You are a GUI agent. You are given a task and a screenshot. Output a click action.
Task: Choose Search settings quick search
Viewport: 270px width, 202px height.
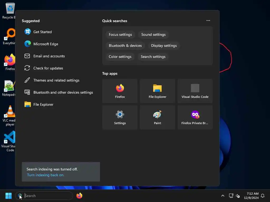tap(153, 57)
